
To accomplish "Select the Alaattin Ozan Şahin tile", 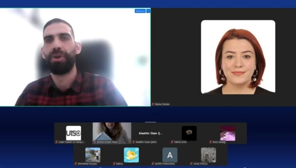I will (x=150, y=133).
